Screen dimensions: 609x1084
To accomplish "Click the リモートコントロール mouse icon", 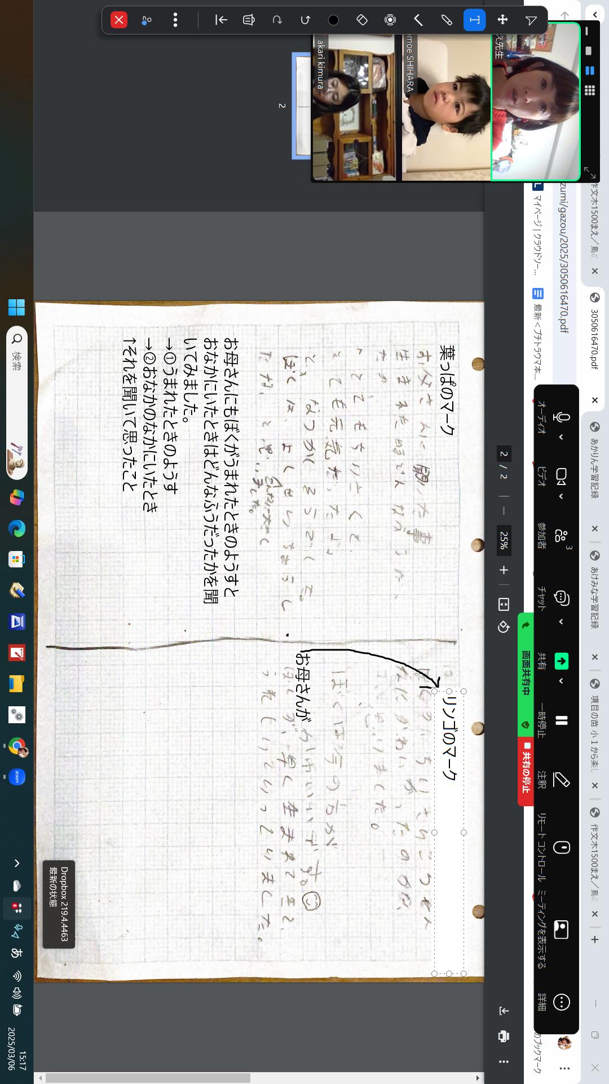I will (561, 847).
